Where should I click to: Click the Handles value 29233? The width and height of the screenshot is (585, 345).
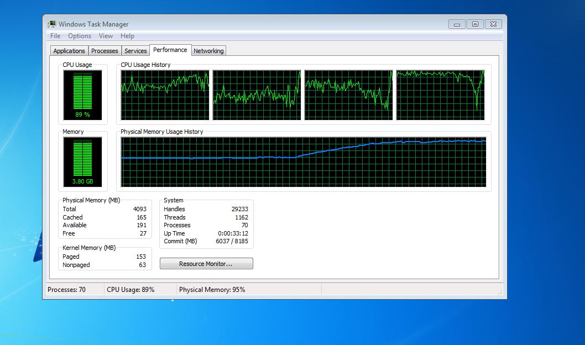tap(240, 209)
